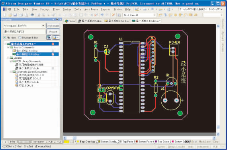Click the DXP system menu icon
Screen dimensions: 227x150
5,9
